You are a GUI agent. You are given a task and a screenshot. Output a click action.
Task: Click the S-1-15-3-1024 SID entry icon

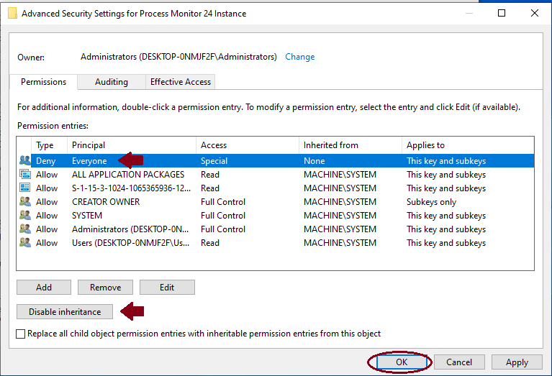point(25,188)
